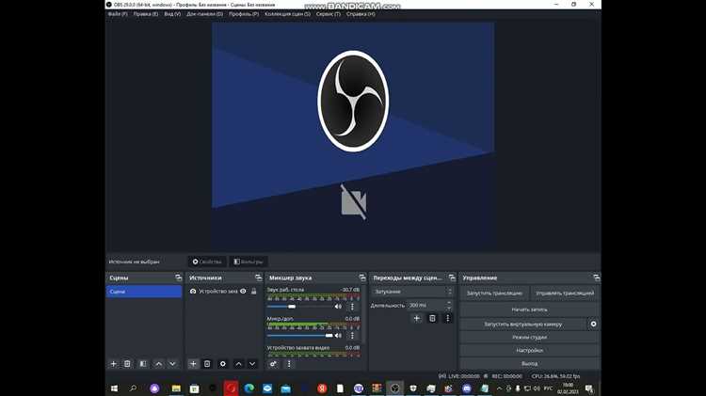The height and width of the screenshot is (396, 706).
Task: Undock the Sources panel
Action: coord(258,277)
